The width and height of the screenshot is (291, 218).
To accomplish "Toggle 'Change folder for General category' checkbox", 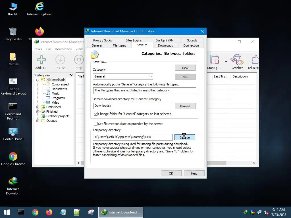I will (x=95, y=114).
